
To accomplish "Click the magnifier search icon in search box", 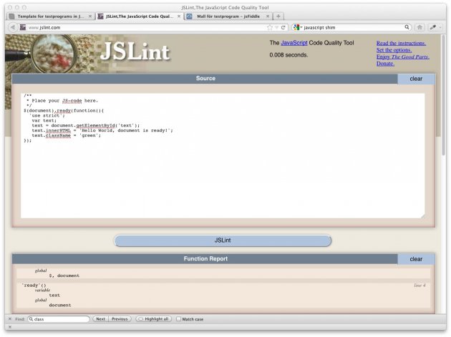I will 407,27.
